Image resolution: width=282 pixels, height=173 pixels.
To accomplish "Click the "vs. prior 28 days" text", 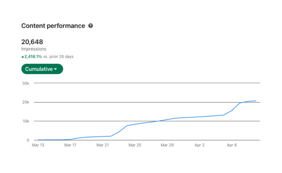I will tap(58, 57).
